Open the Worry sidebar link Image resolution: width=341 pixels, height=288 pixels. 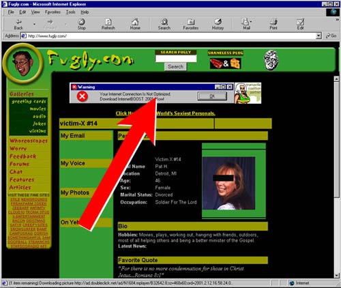[18, 149]
